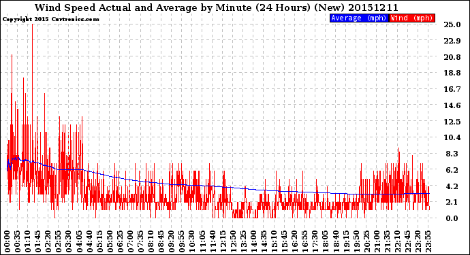Click the 00:35 time axis label

[18, 241]
